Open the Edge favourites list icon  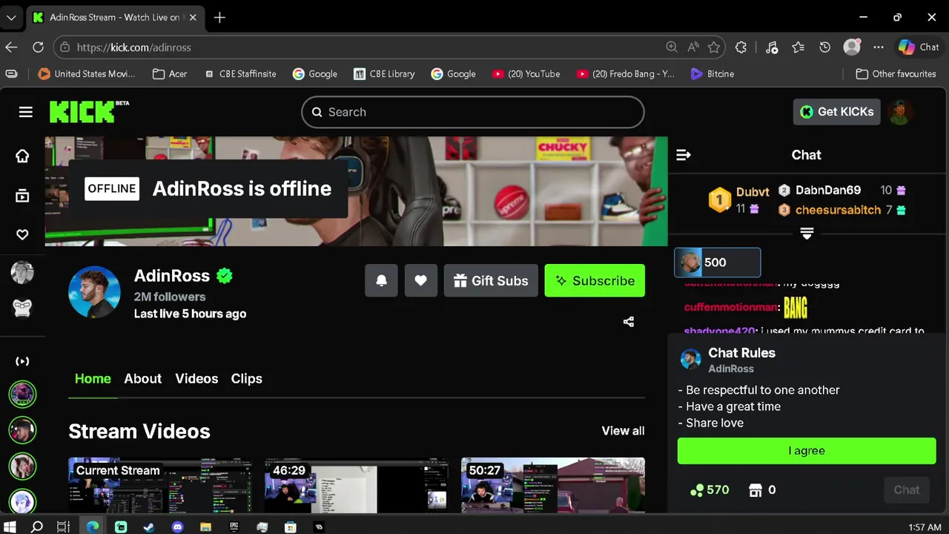798,47
